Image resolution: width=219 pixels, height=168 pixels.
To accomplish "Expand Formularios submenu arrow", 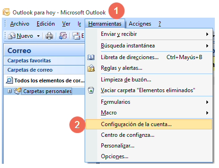I will point(207,102).
